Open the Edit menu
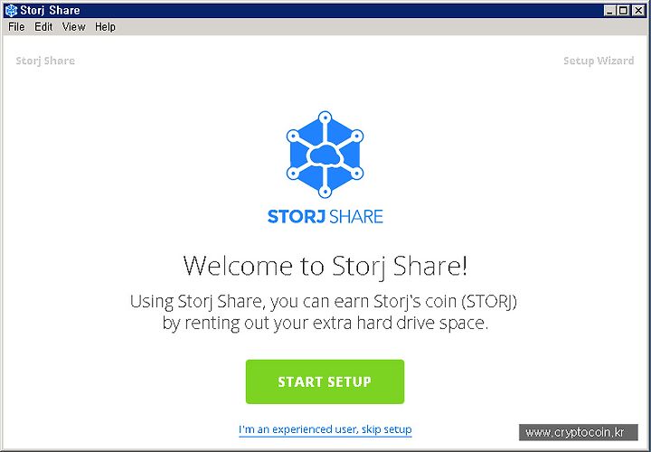 (43, 27)
